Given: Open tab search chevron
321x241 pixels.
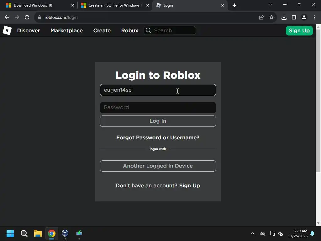Looking at the screenshot, I should pyautogui.click(x=271, y=4).
